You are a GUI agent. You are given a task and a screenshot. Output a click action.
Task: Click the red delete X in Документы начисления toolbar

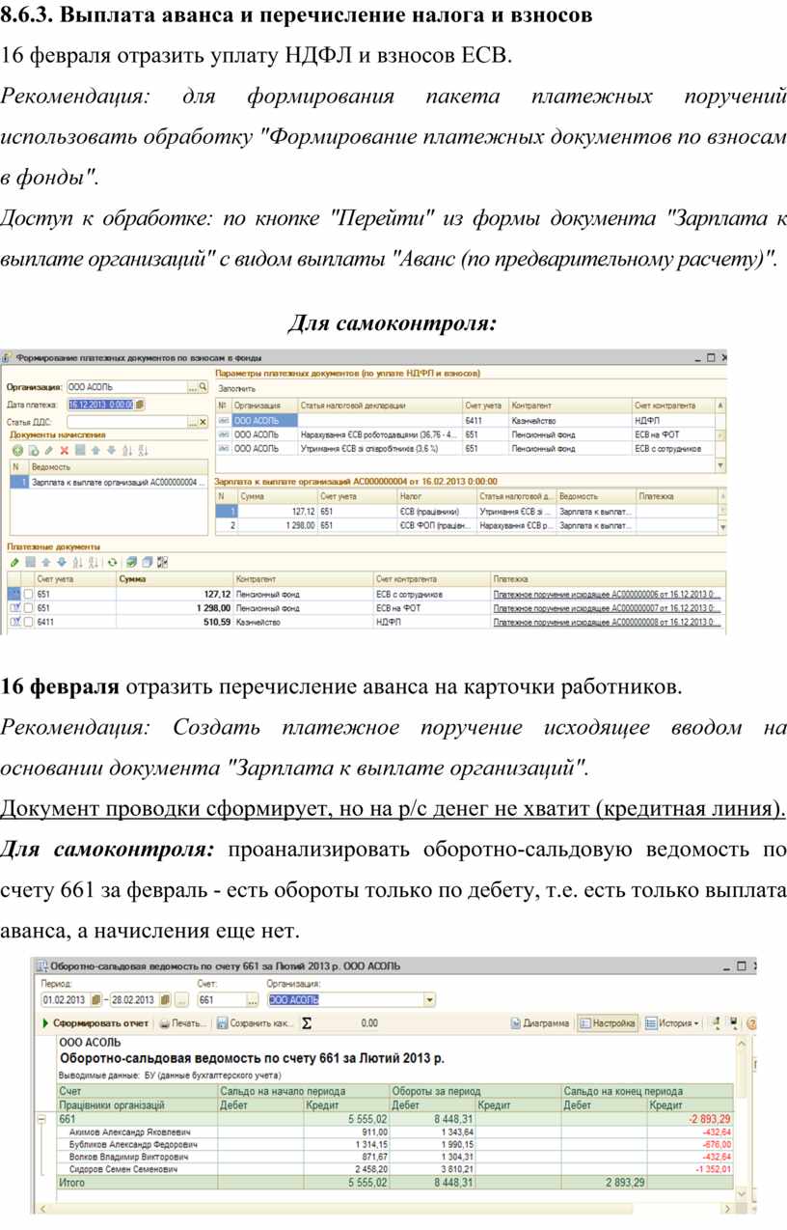65,450
